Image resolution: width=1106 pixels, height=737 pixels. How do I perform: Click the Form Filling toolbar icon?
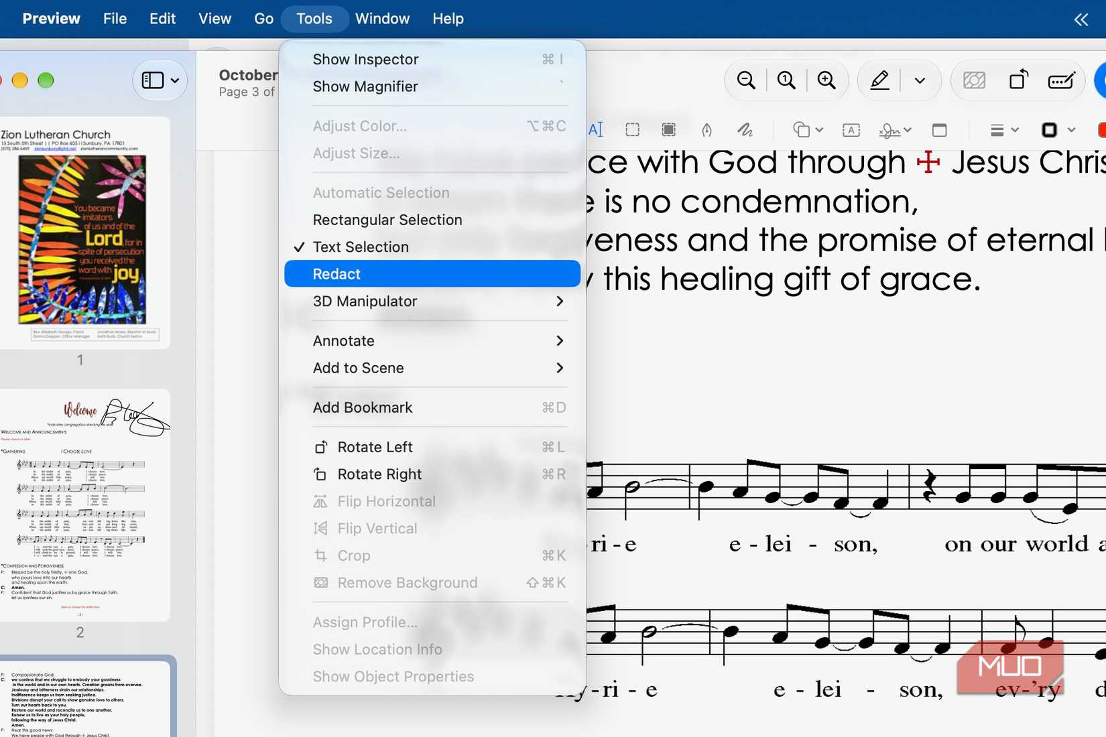pos(1062,80)
